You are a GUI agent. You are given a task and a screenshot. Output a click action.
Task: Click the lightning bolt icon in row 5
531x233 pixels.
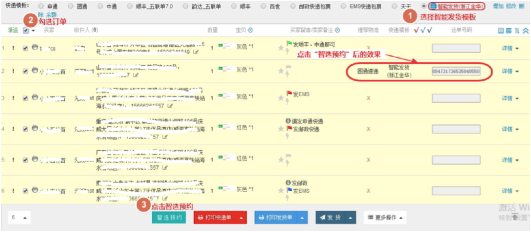pyautogui.click(x=287, y=163)
